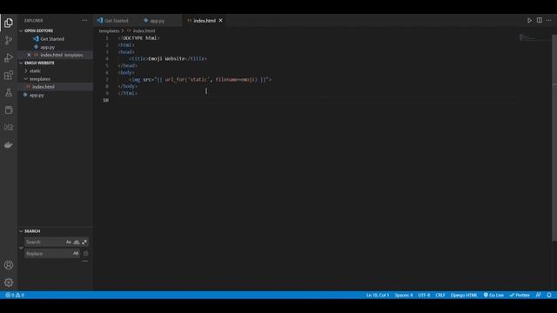This screenshot has height=313, width=557.
Task: Open the Source Control view
Action: (x=9, y=41)
